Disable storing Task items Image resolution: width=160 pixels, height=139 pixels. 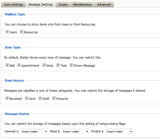click(58, 65)
